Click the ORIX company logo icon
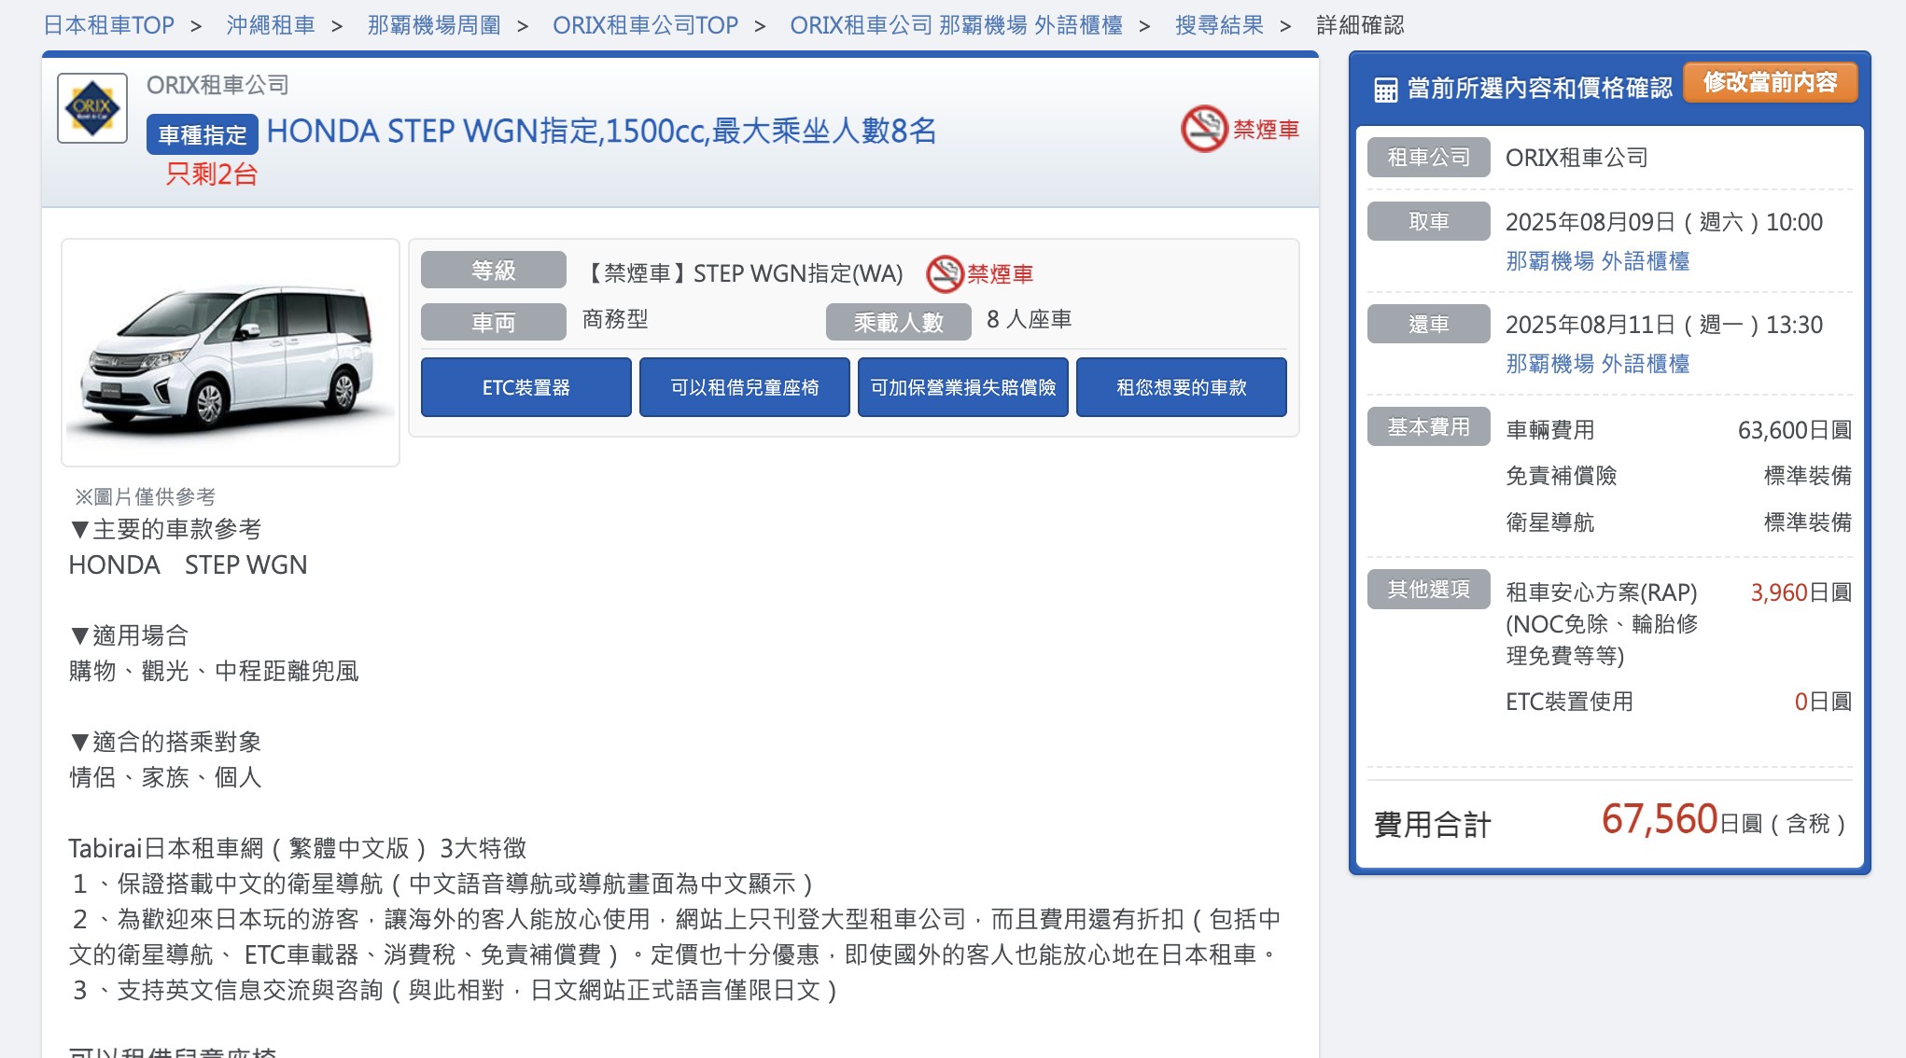 [92, 108]
